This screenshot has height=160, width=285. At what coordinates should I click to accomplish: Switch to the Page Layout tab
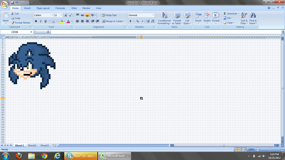tap(43, 8)
